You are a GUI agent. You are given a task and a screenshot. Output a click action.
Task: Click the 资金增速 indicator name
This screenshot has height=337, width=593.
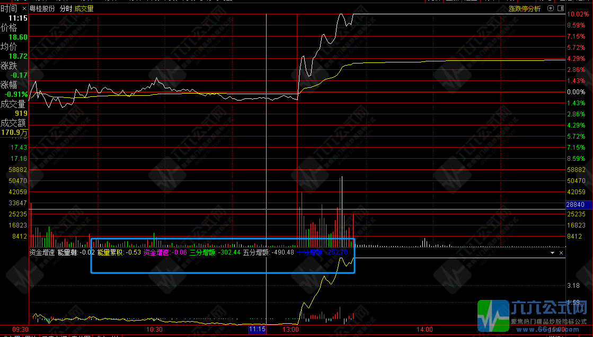(x=42, y=253)
